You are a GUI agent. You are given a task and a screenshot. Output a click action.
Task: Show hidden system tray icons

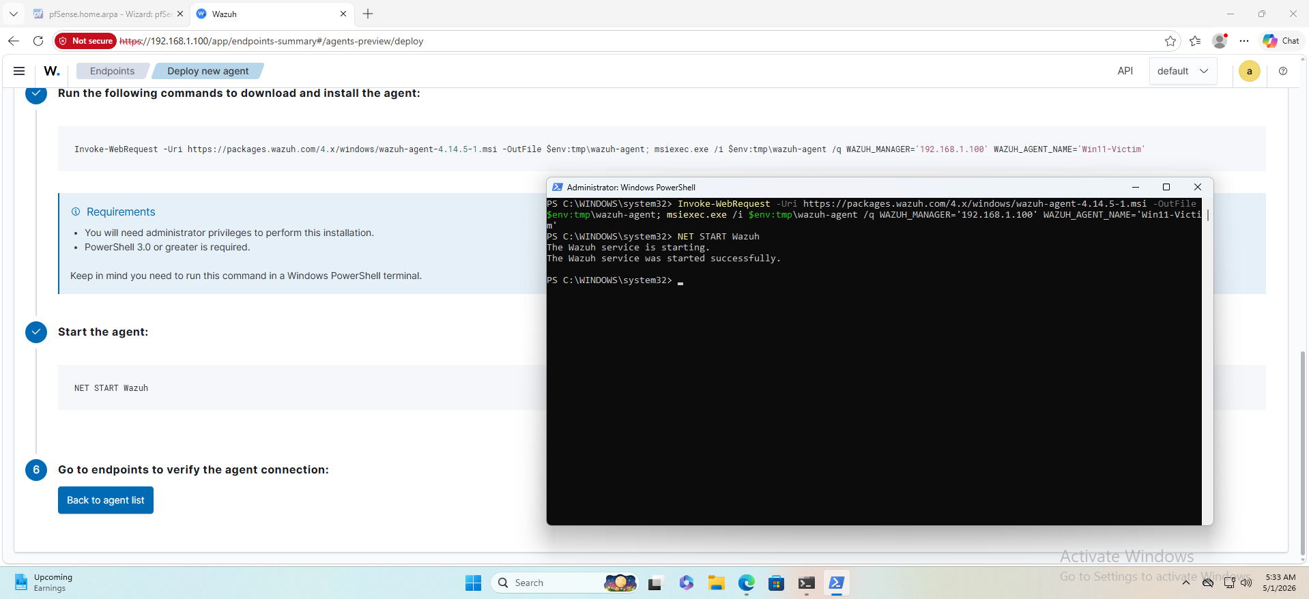(x=1186, y=583)
